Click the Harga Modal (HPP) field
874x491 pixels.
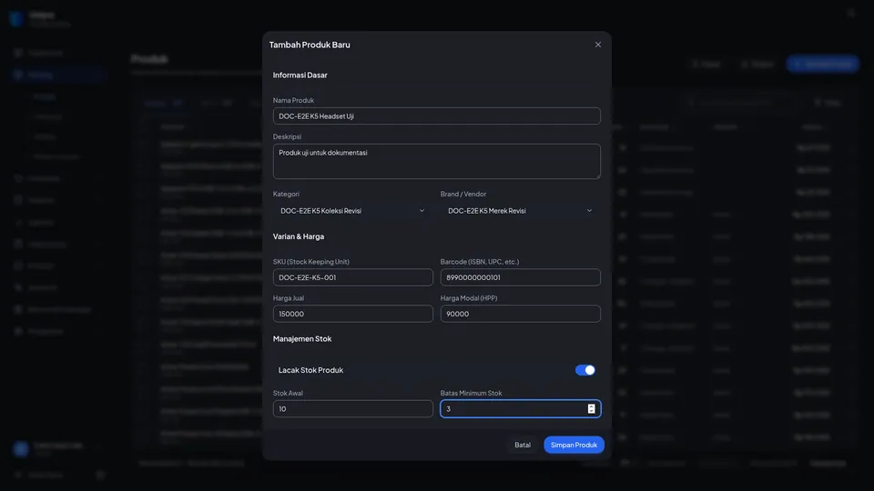coord(520,314)
